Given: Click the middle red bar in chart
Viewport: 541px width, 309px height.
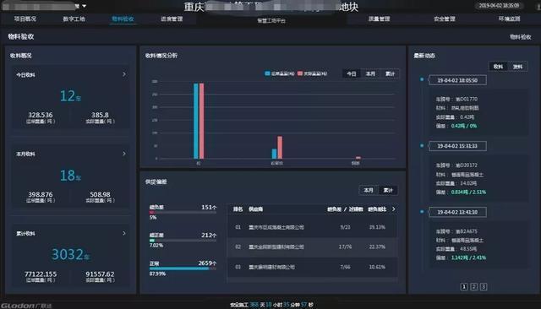Looking at the screenshot, I should (x=280, y=148).
